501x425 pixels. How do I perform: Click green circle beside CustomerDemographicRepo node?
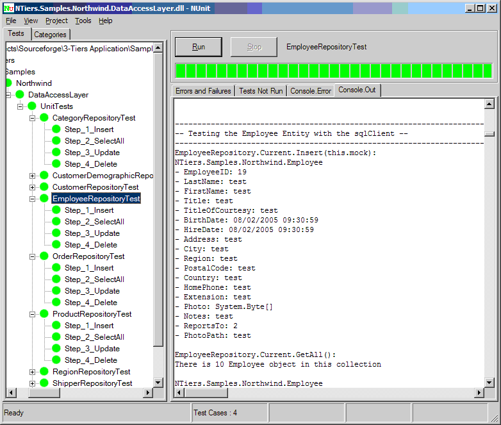click(x=44, y=175)
